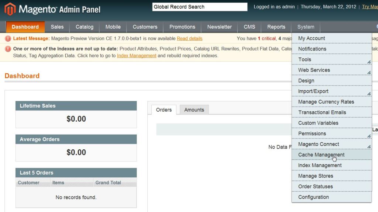
Task: Click the Items column header
Action: coord(72,183)
